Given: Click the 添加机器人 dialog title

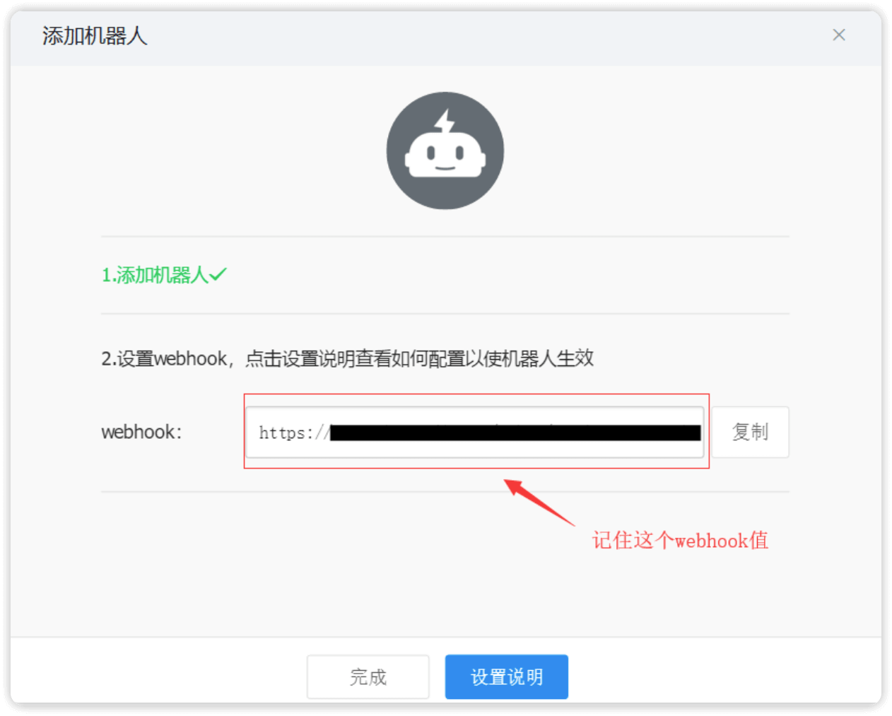Looking at the screenshot, I should [95, 35].
